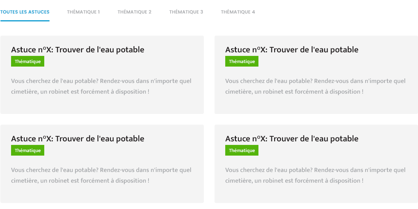Switch to the THÉMATIQUE 1 tab
The image size is (418, 209).
[83, 12]
